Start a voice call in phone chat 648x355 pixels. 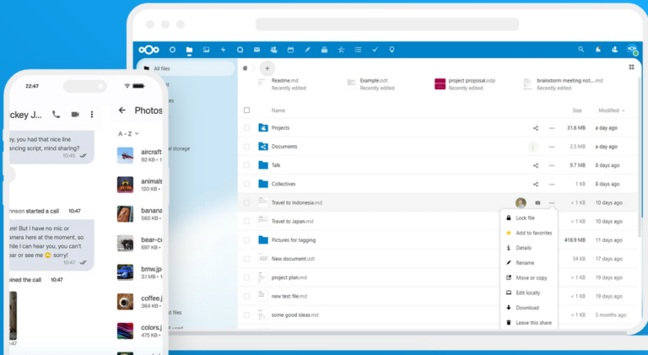pos(56,114)
